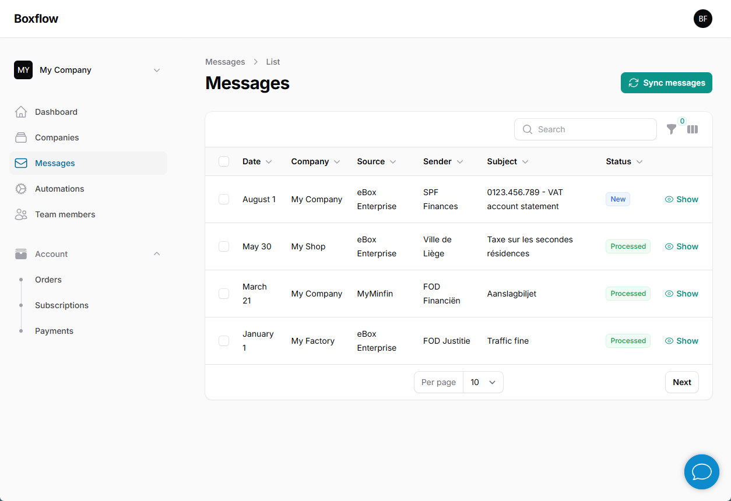Open the chat bubble in bottom corner

tap(701, 472)
